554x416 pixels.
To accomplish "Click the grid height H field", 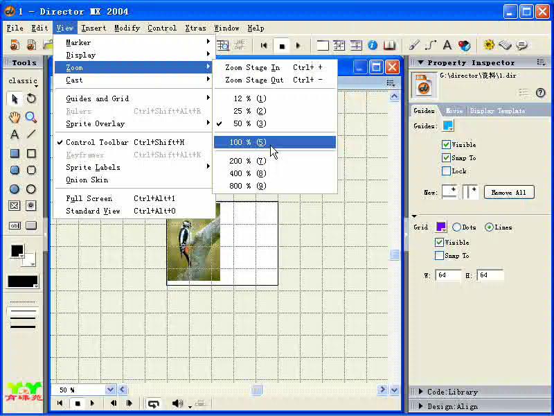I will [490, 275].
